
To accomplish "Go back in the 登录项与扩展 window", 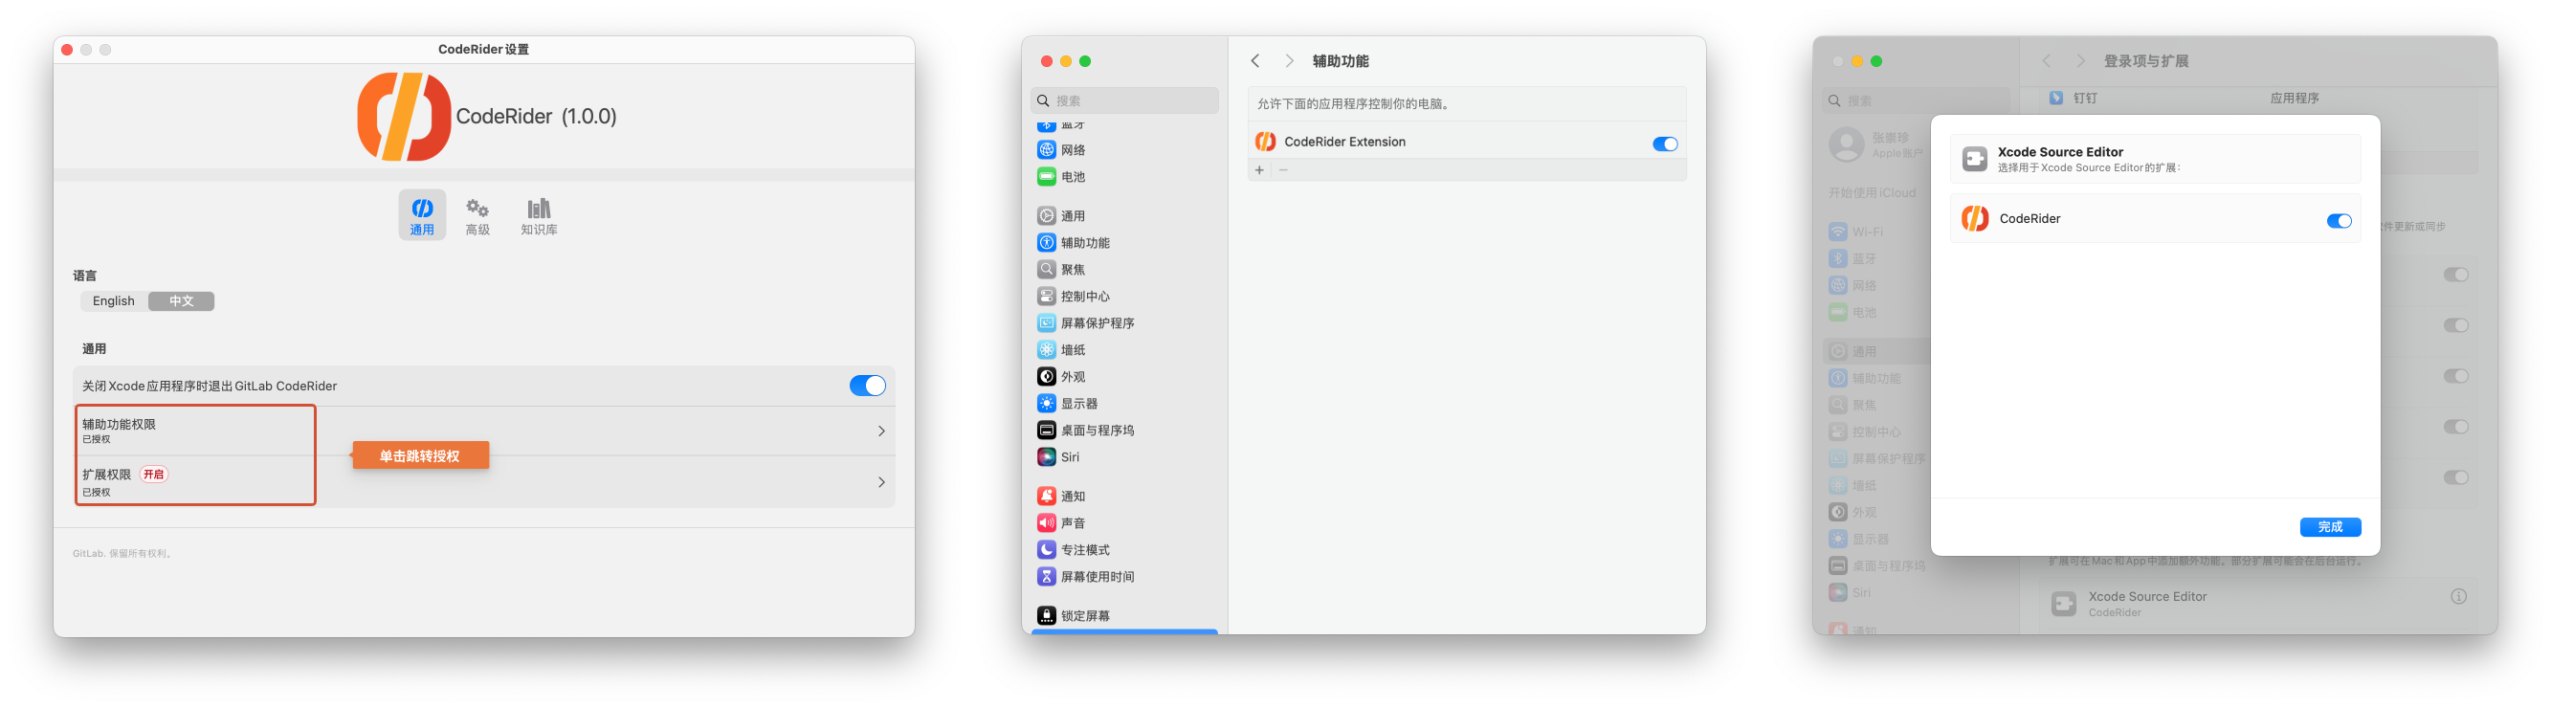I will point(2046,60).
